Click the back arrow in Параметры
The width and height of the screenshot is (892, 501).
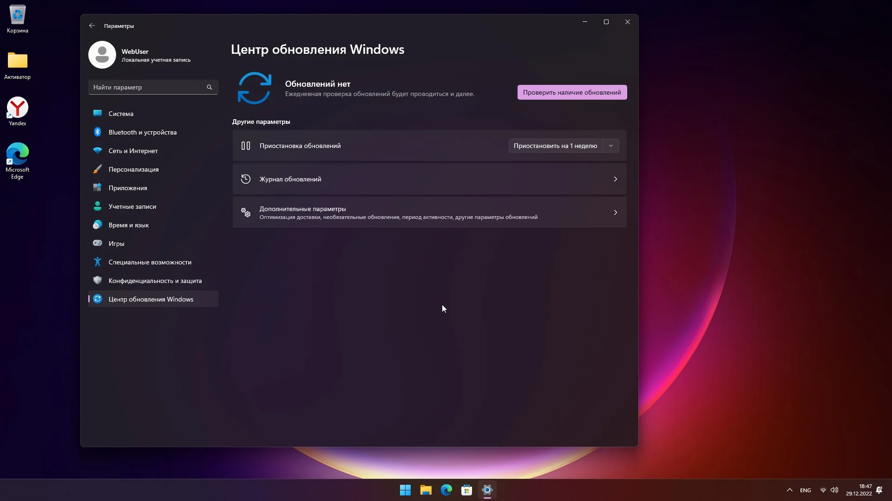tap(92, 26)
